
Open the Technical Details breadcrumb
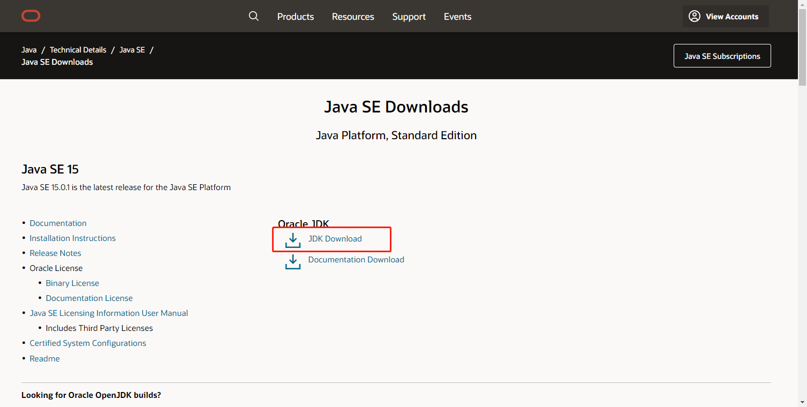click(x=78, y=49)
